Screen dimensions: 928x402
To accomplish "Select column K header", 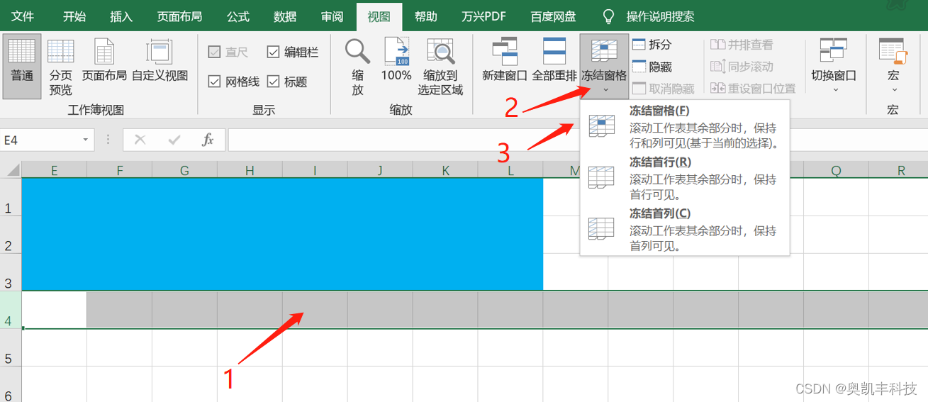I will (x=445, y=169).
